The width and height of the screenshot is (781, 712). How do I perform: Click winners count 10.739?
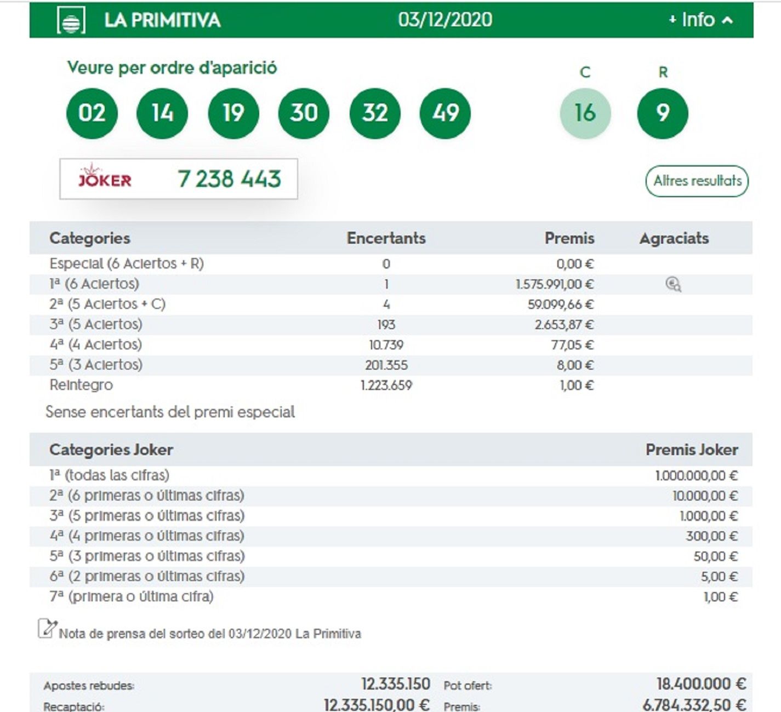386,345
